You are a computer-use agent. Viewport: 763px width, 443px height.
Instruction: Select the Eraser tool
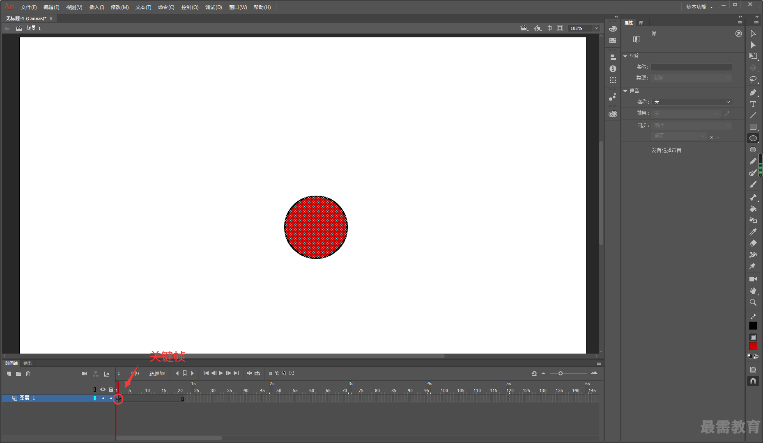pos(753,243)
